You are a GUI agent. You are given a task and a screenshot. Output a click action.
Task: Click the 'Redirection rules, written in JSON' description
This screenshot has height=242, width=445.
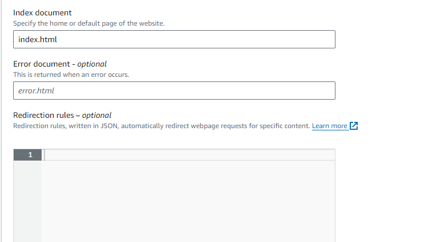[x=161, y=126]
